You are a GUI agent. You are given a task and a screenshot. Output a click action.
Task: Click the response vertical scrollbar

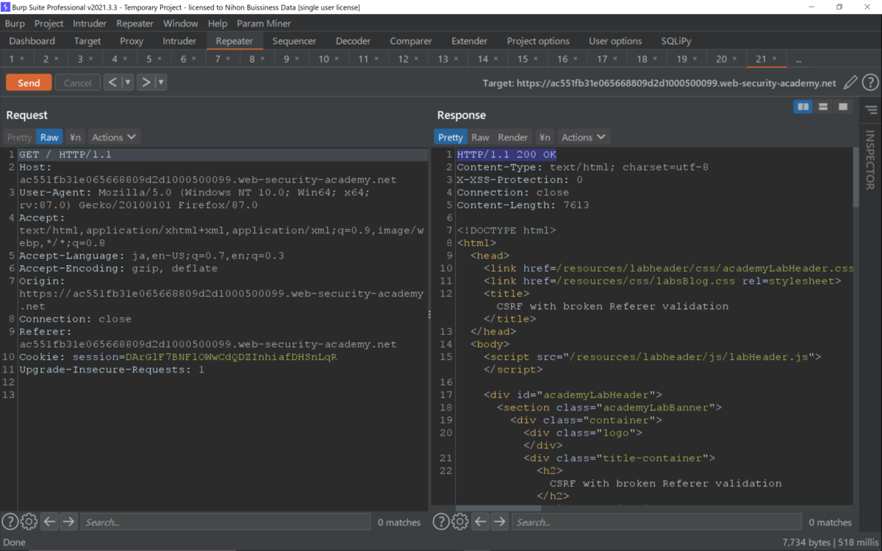pos(857,177)
